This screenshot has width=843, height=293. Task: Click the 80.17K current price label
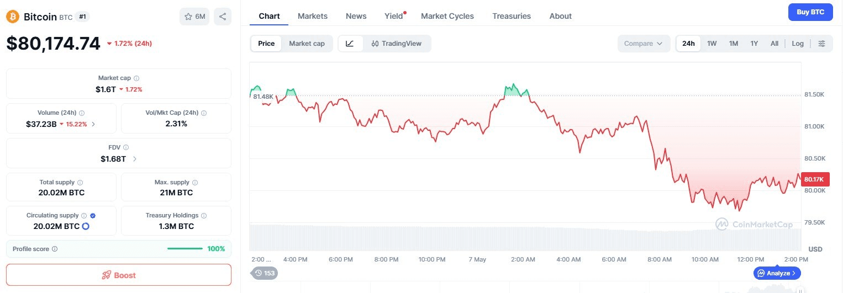(x=814, y=179)
